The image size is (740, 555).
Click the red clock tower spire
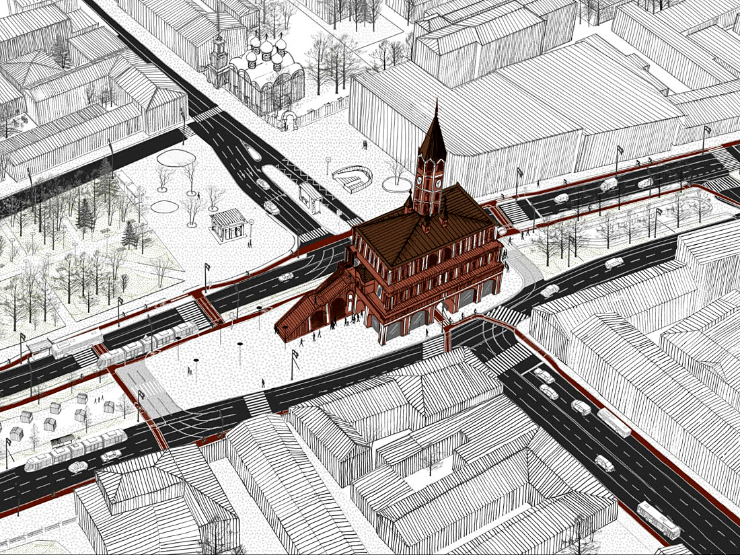click(430, 158)
